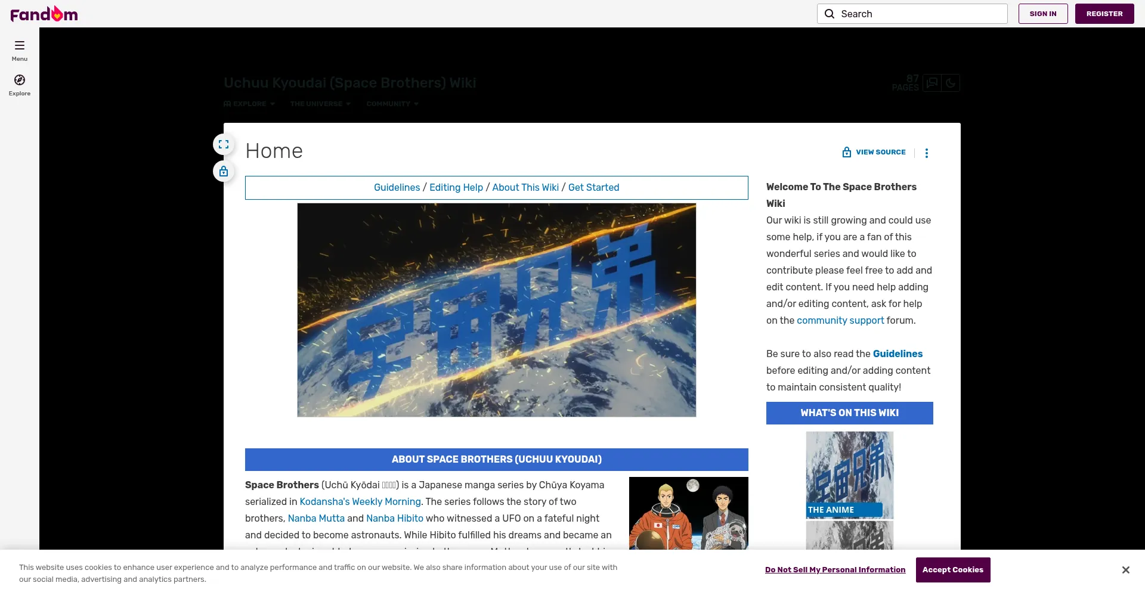Open the Editing Help link
The image size is (1145, 592).
(456, 187)
